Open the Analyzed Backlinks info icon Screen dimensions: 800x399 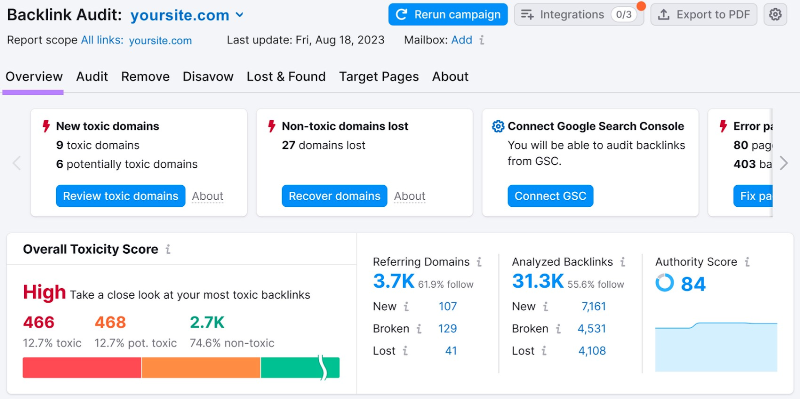click(x=622, y=262)
